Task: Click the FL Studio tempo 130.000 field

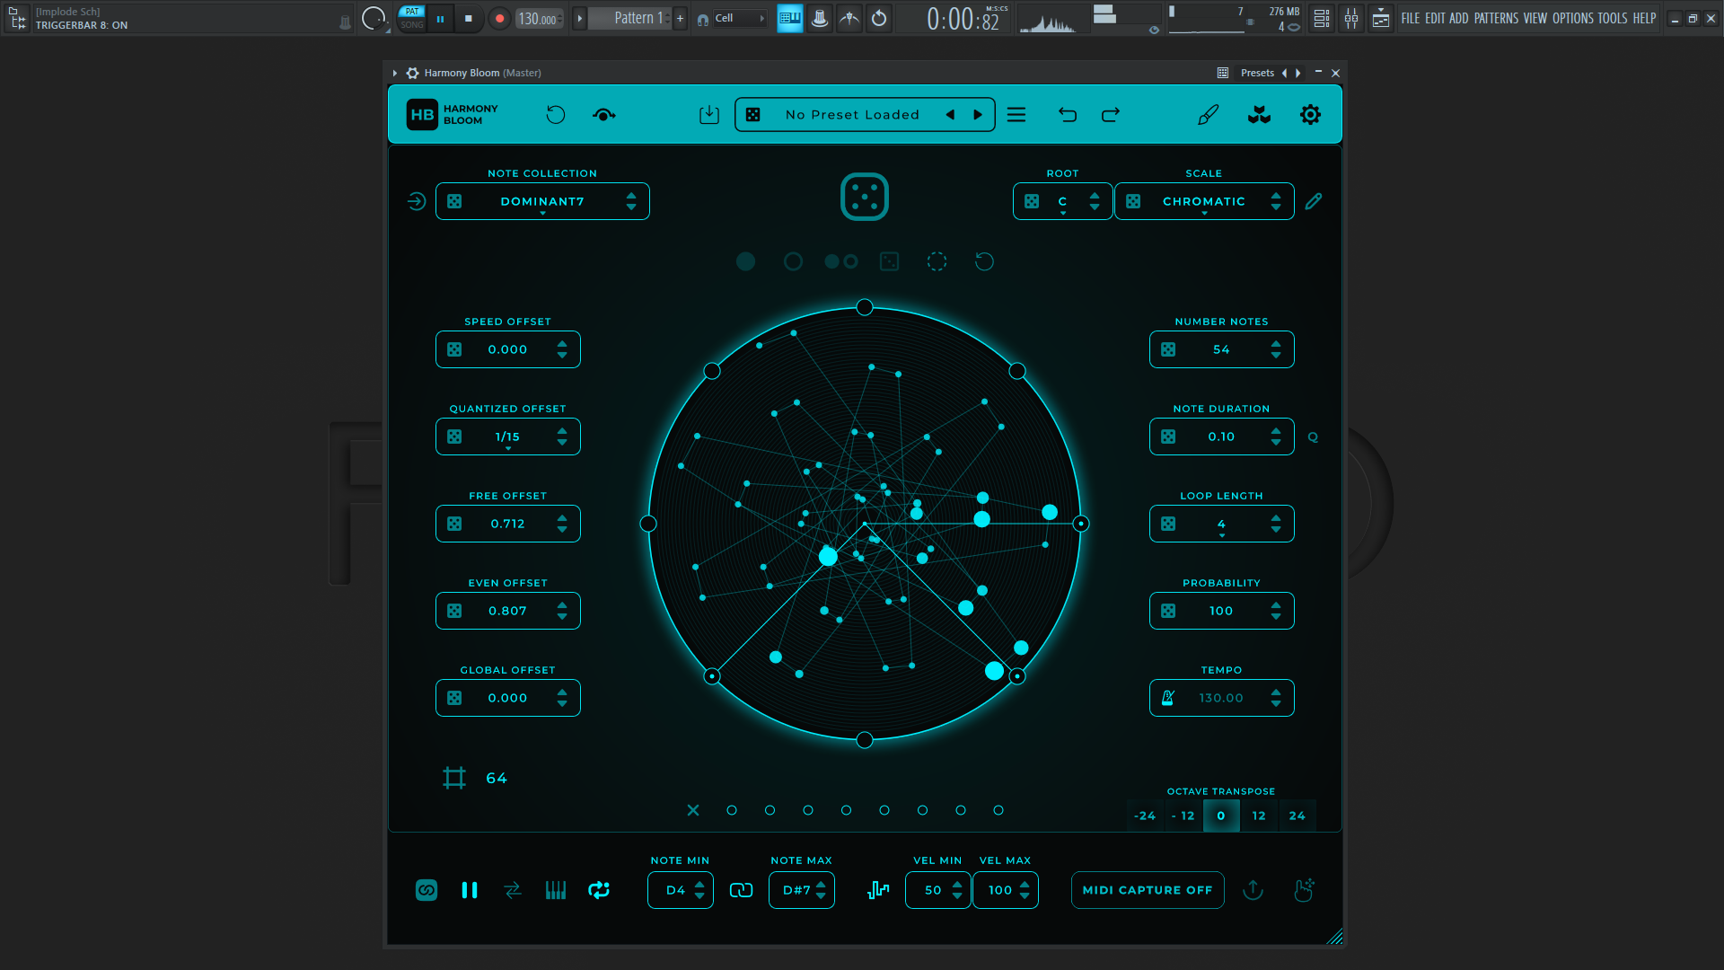Action: (539, 18)
